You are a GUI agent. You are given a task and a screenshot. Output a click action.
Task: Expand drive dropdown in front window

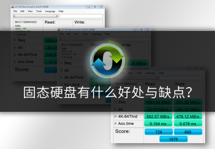[157, 78]
